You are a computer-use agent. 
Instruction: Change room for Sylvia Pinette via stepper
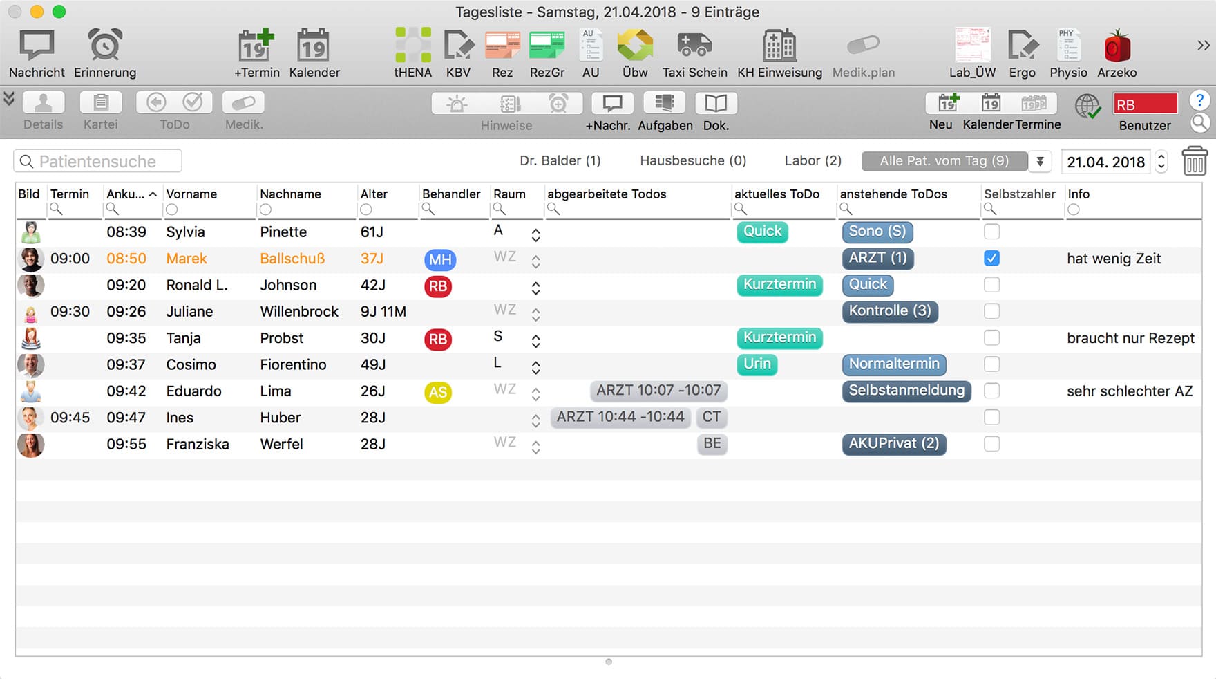point(535,235)
